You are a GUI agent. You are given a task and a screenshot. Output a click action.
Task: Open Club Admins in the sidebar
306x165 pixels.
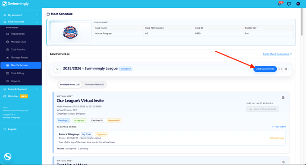pos(21,49)
